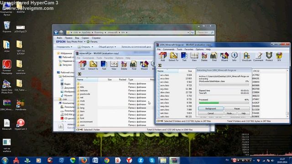Click Pause button in extraction dialog
Image resolution: width=292 pixels, height=164 pixels.
[x=237, y=108]
